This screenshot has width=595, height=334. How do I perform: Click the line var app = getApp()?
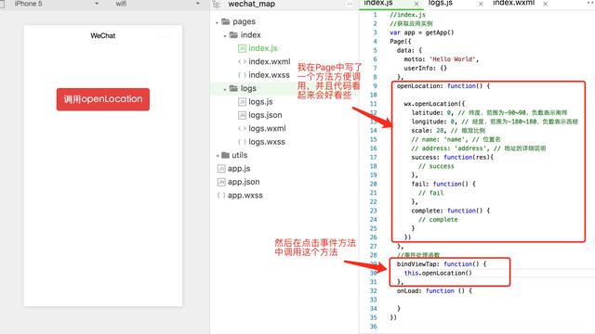[421, 32]
